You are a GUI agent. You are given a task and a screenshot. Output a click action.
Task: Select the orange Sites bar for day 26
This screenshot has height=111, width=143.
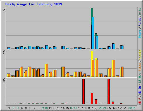[x=114, y=68]
